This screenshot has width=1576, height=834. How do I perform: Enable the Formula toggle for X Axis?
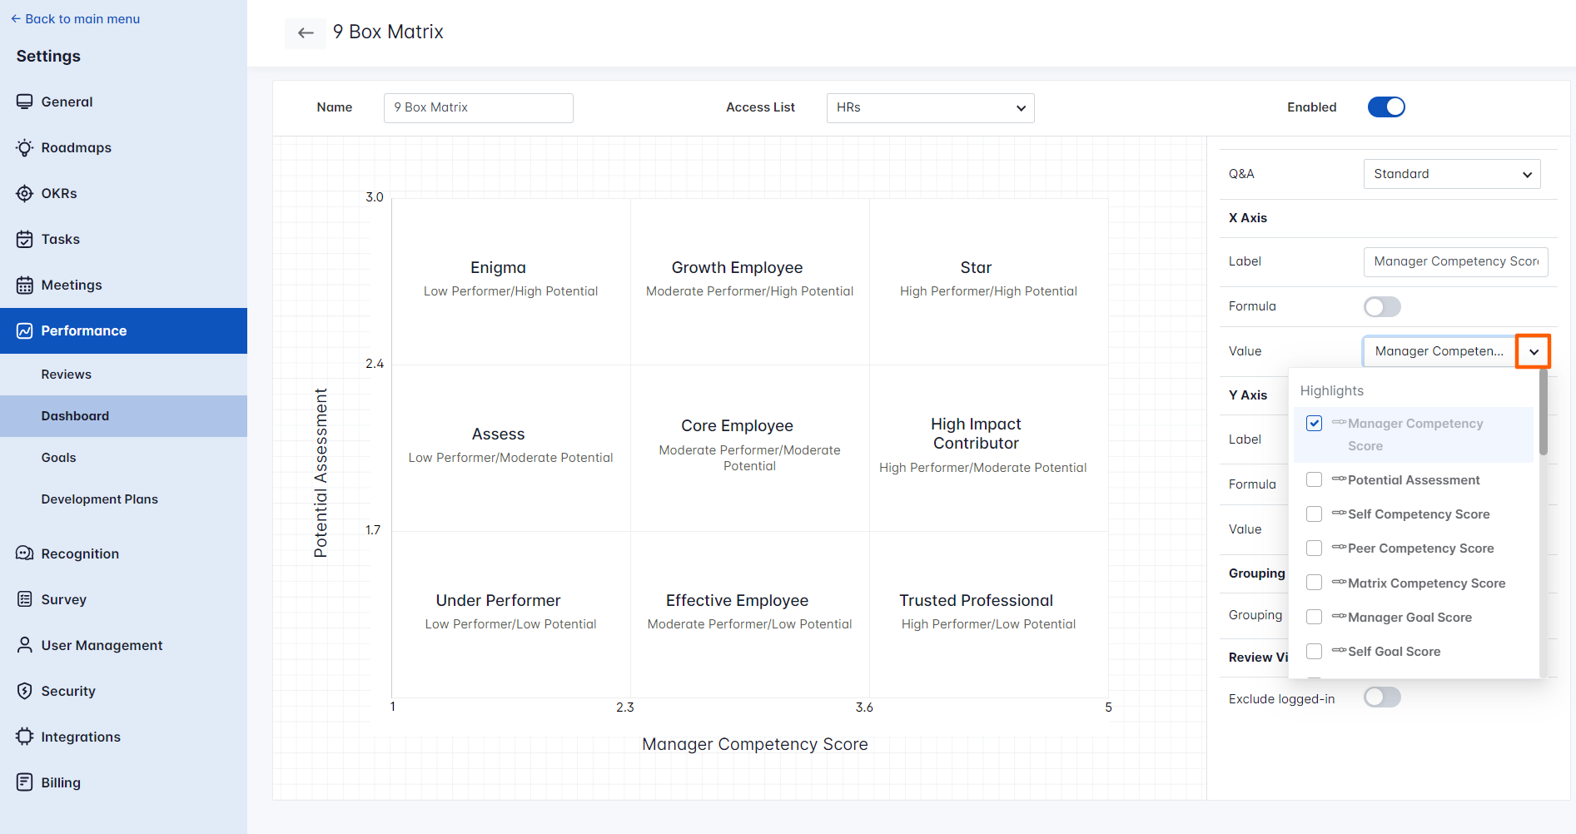pyautogui.click(x=1381, y=306)
